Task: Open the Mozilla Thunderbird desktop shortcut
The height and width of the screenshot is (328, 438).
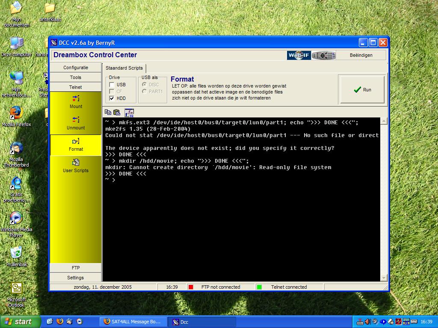Action: coord(16,154)
